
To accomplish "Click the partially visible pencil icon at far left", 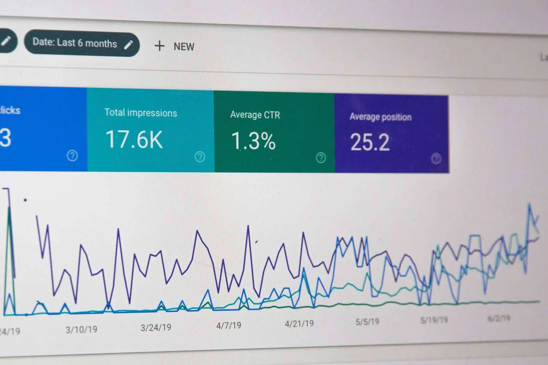I will 6,40.
